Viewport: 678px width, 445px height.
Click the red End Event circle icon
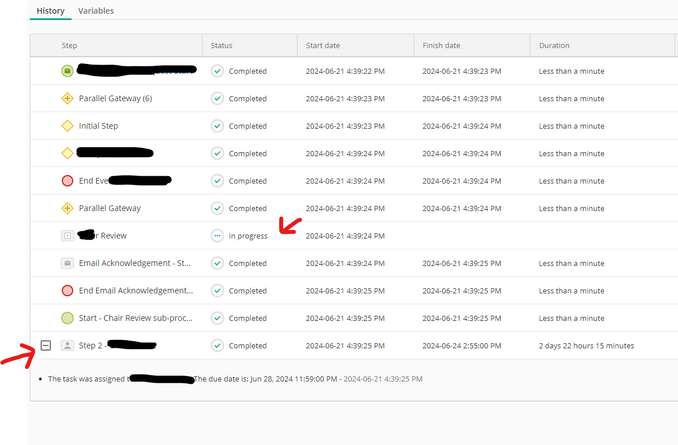click(68, 181)
